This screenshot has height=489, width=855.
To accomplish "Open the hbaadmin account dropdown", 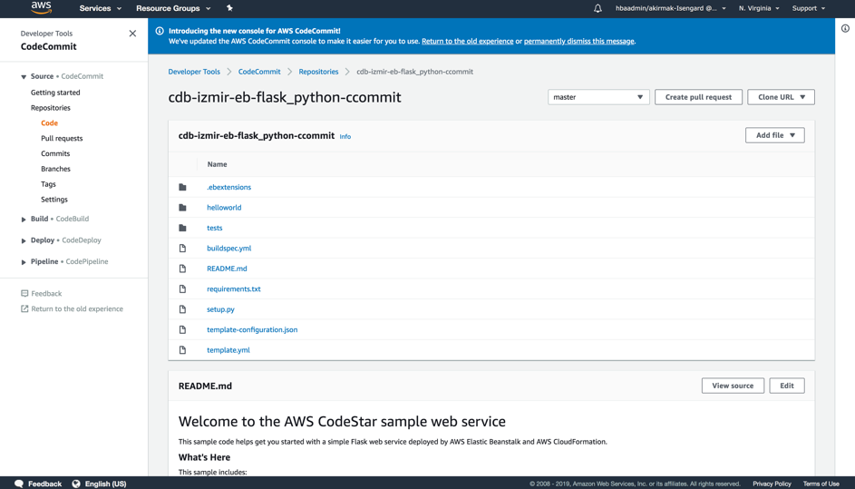I will click(x=671, y=8).
